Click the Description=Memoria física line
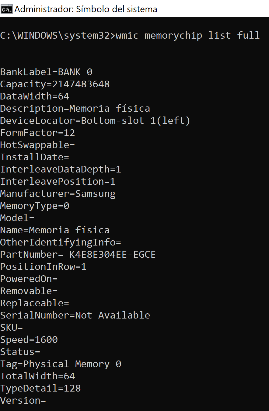The image size is (269, 411). (x=75, y=109)
